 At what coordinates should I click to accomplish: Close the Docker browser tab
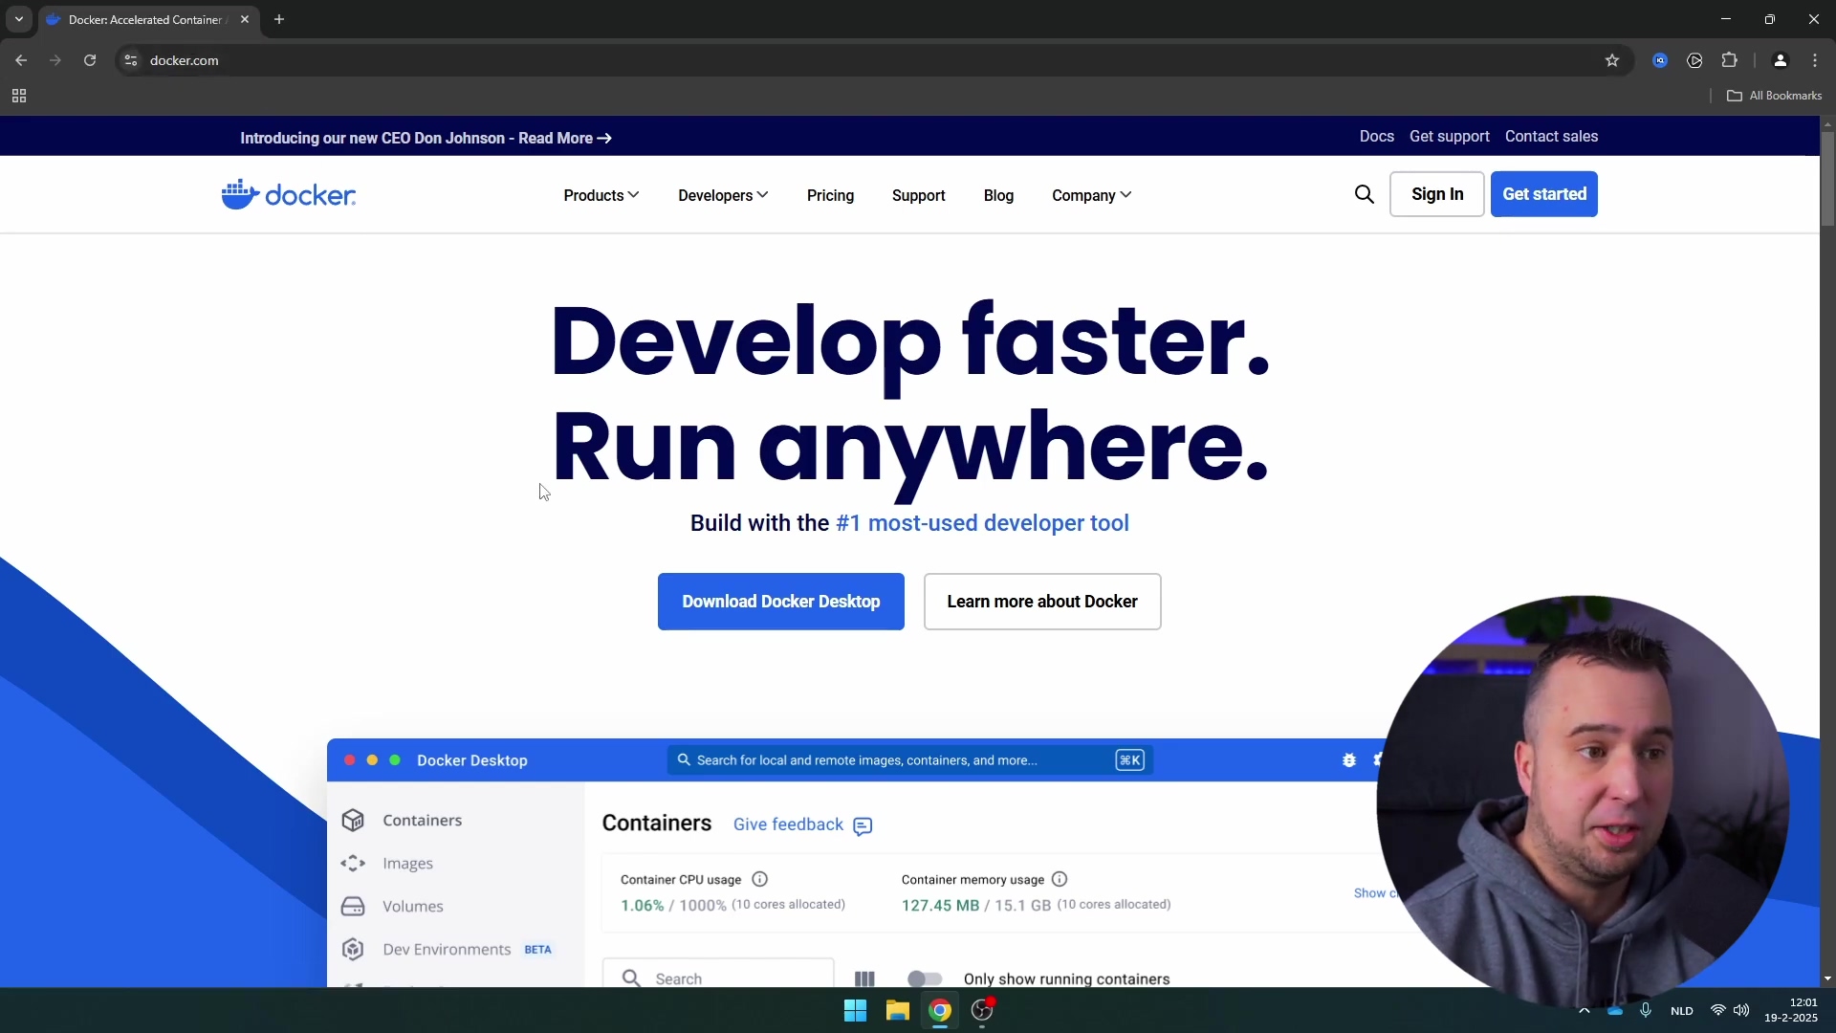(x=245, y=19)
